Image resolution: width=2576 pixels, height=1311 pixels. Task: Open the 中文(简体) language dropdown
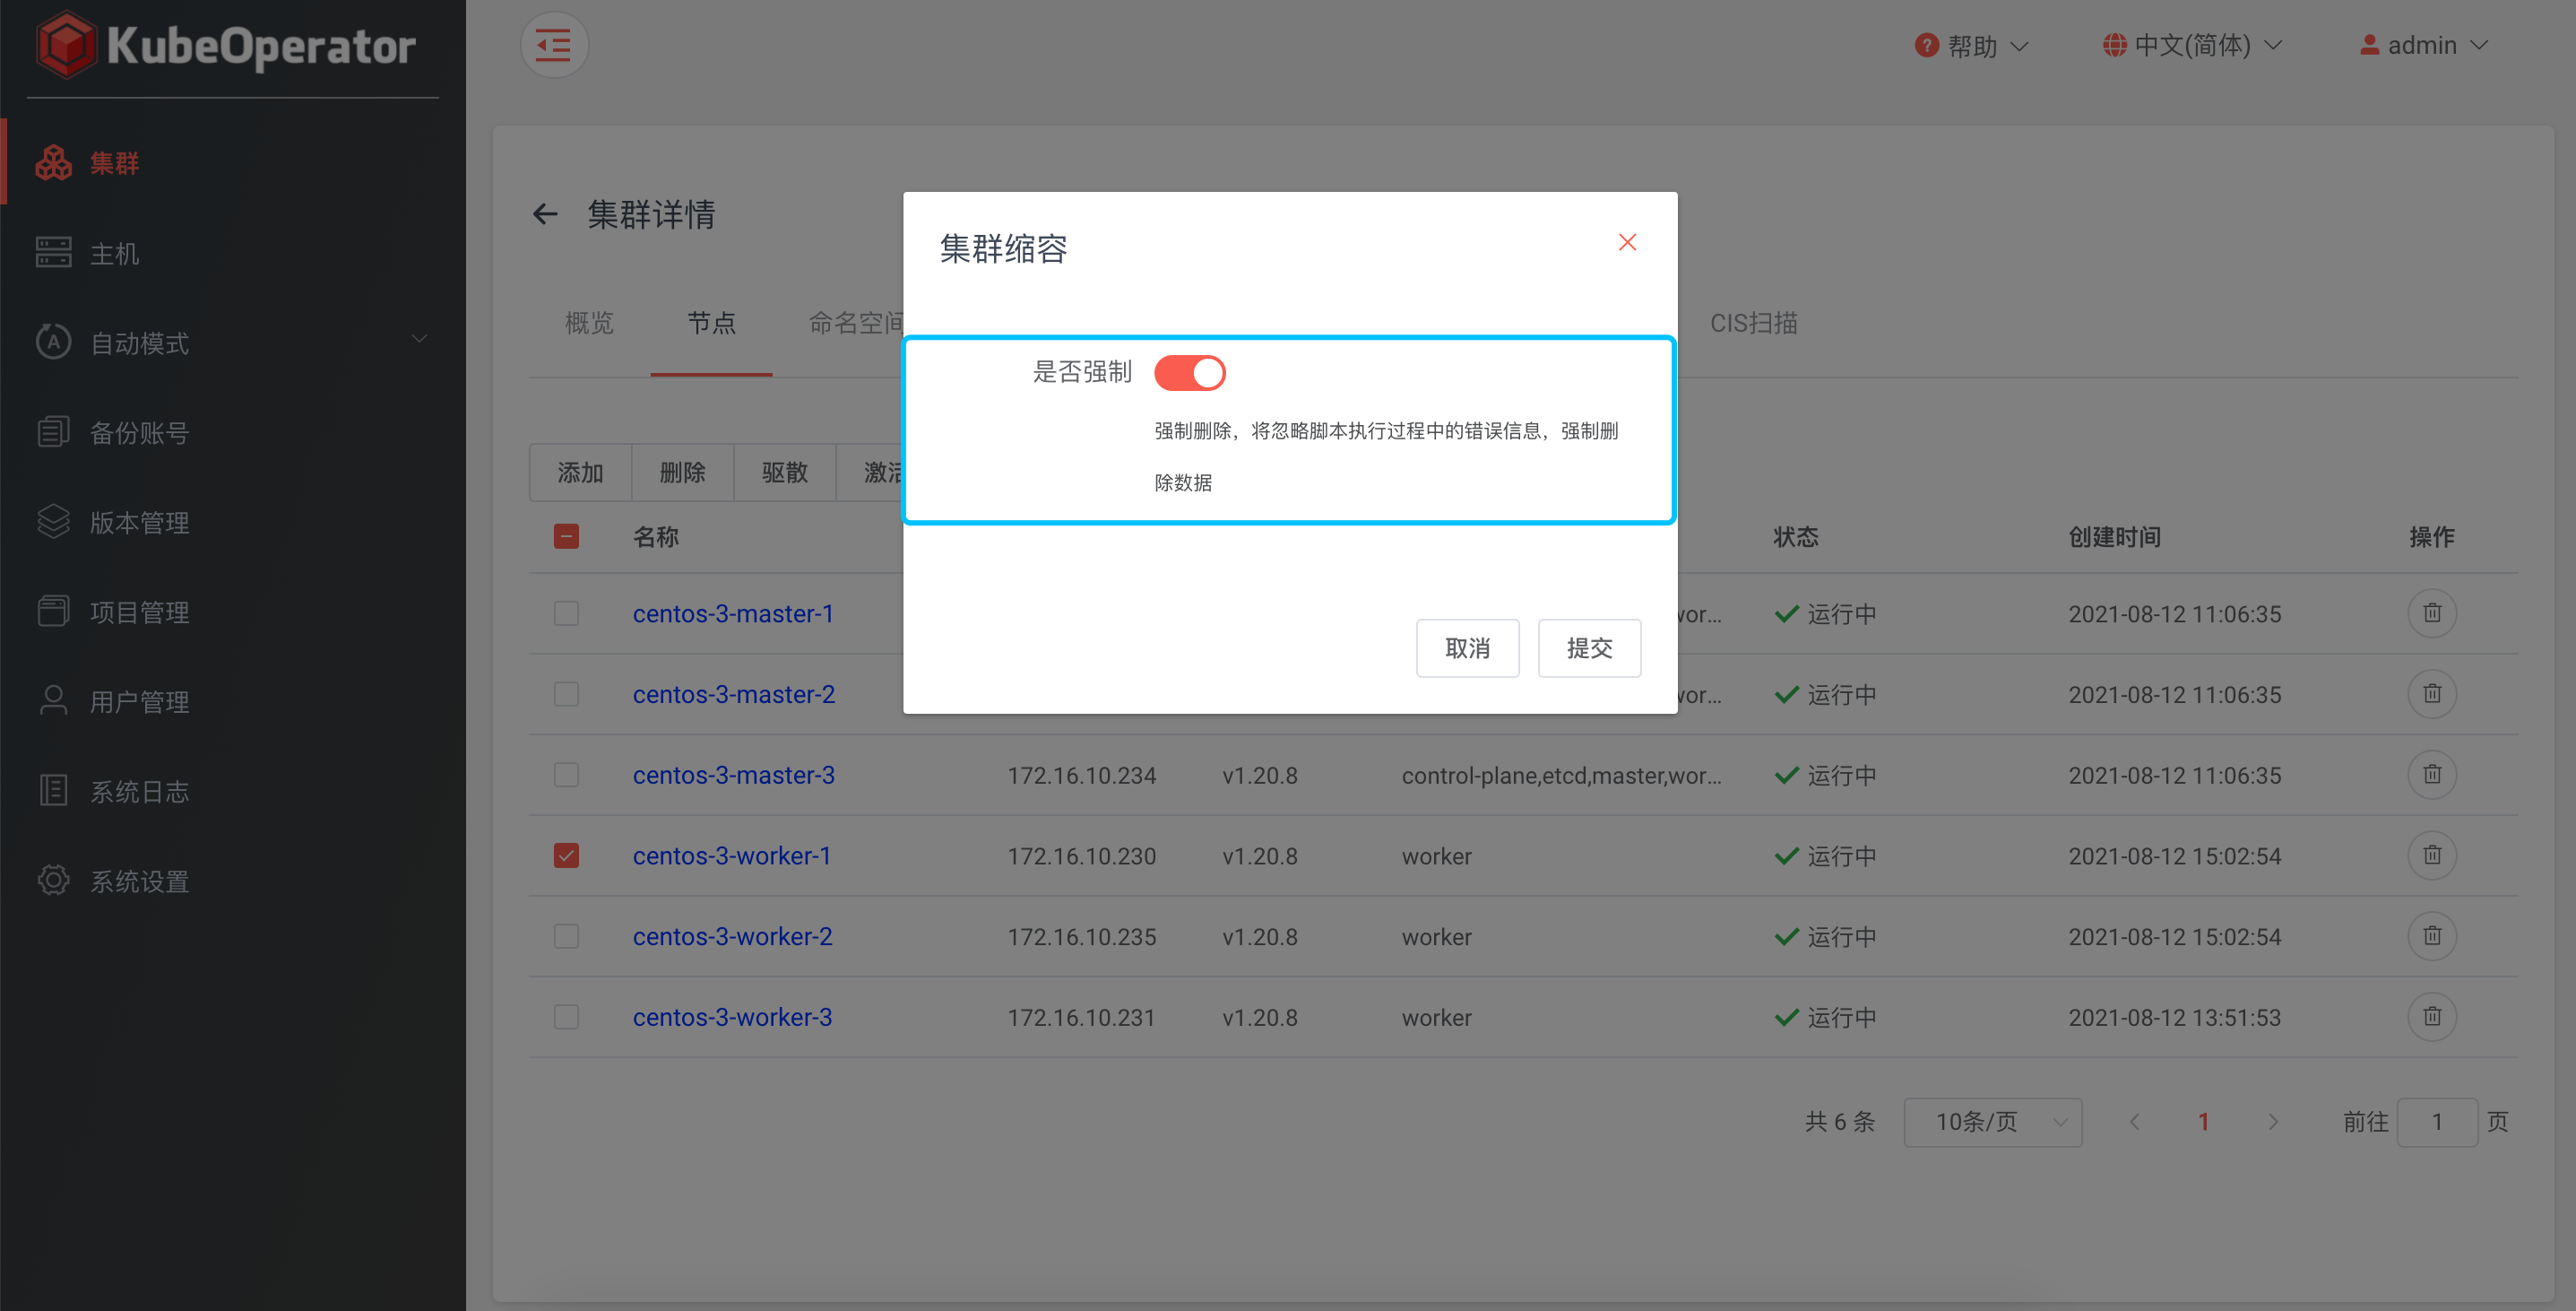click(2192, 46)
